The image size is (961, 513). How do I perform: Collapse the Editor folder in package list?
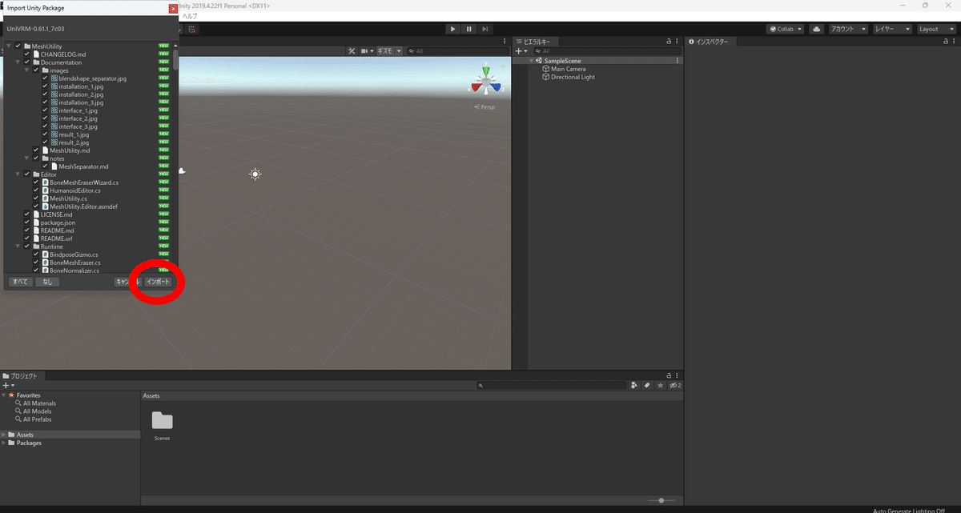[x=17, y=174]
